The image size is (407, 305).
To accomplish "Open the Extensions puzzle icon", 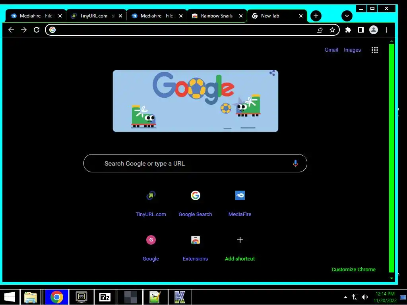I will point(348,30).
